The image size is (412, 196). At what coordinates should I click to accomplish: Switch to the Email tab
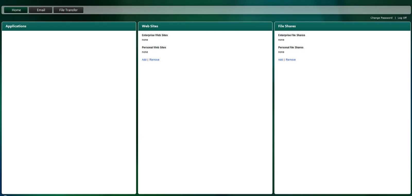click(x=41, y=10)
